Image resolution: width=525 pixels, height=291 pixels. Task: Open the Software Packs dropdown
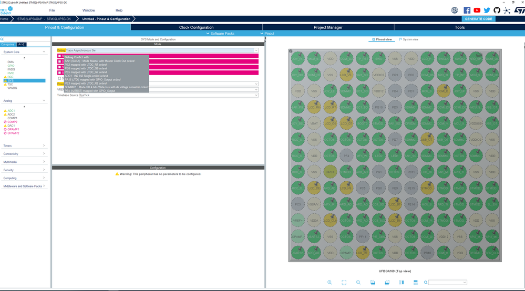220,34
